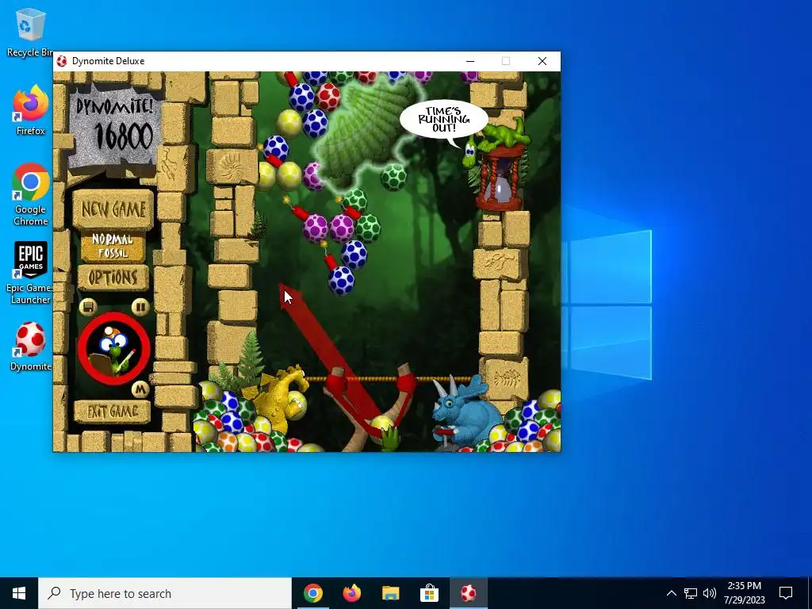The width and height of the screenshot is (812, 609).
Task: Select the Epic Games Launcher desktop shortcut
Action: 31,273
